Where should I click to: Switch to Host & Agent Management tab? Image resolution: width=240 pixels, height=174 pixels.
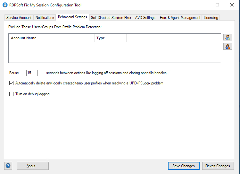180,18
